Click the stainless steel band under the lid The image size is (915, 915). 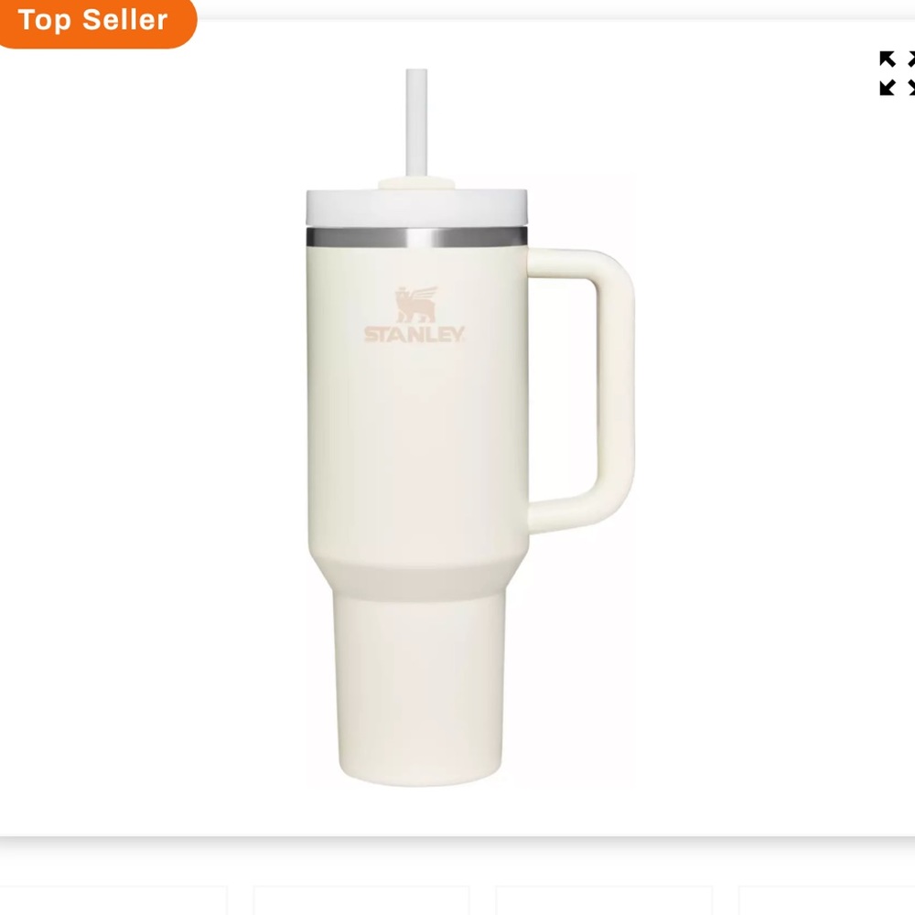click(416, 237)
